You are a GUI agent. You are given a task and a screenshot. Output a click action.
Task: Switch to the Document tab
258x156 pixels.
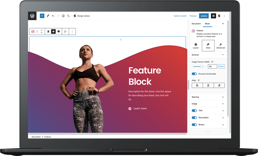pos(196,24)
